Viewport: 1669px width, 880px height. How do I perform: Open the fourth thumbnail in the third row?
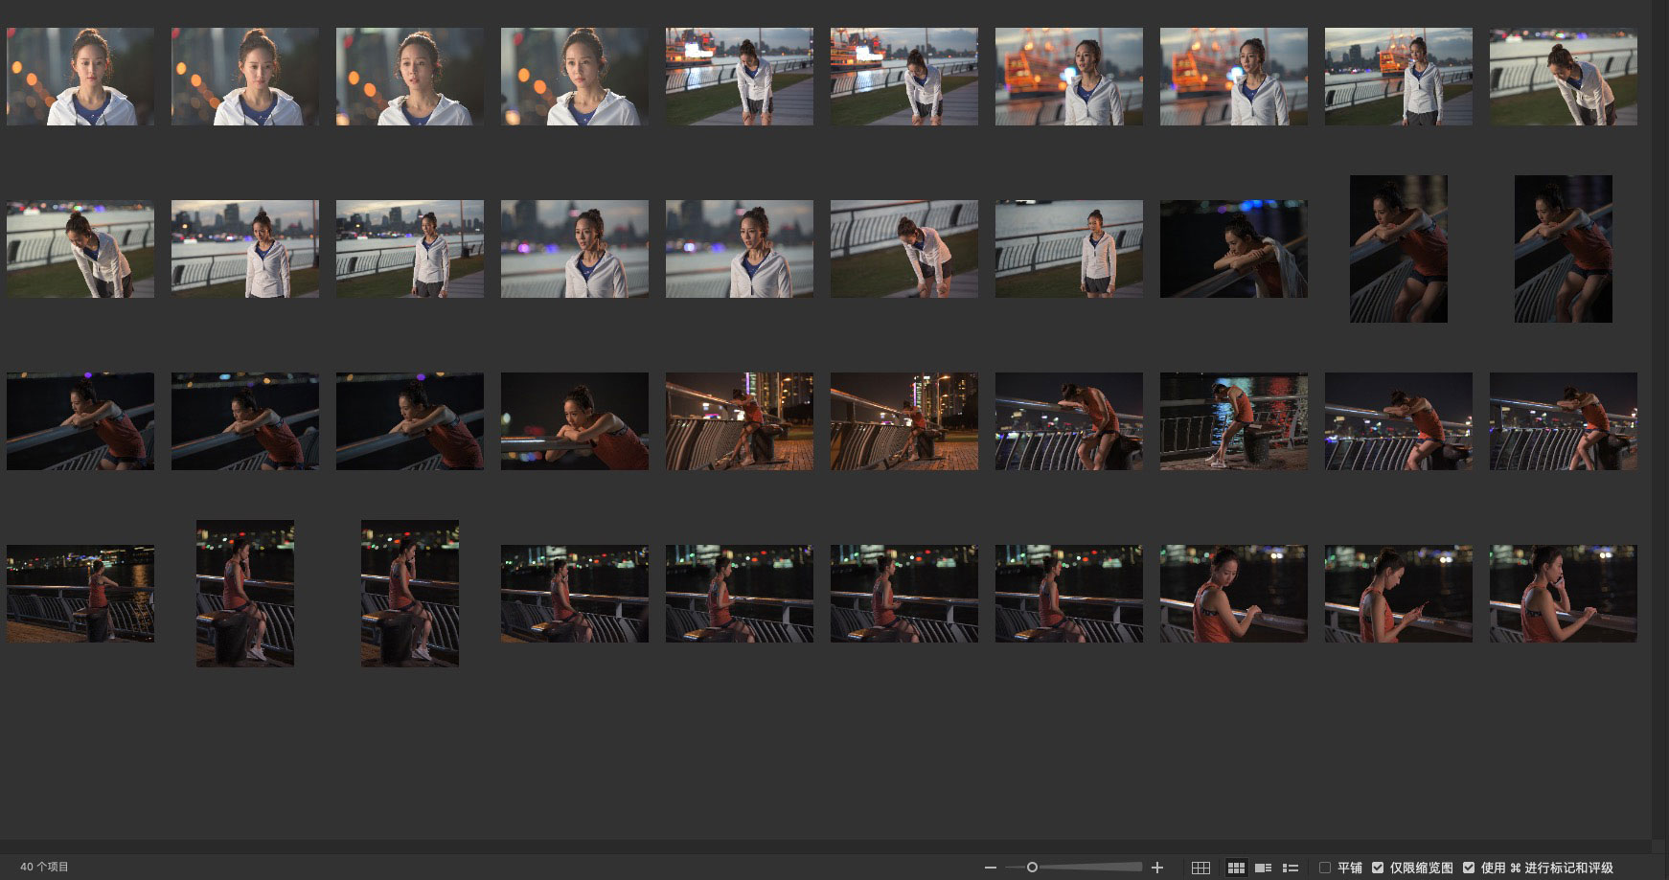point(574,421)
